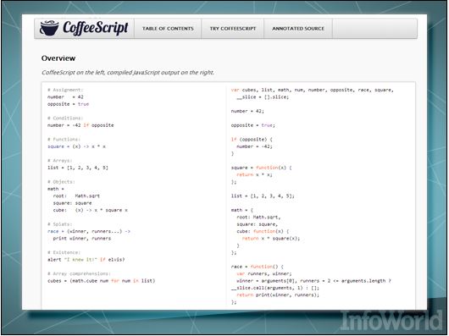This screenshot has width=449, height=336.
Task: Click the InfoWorld watermark logo
Action: [x=391, y=321]
